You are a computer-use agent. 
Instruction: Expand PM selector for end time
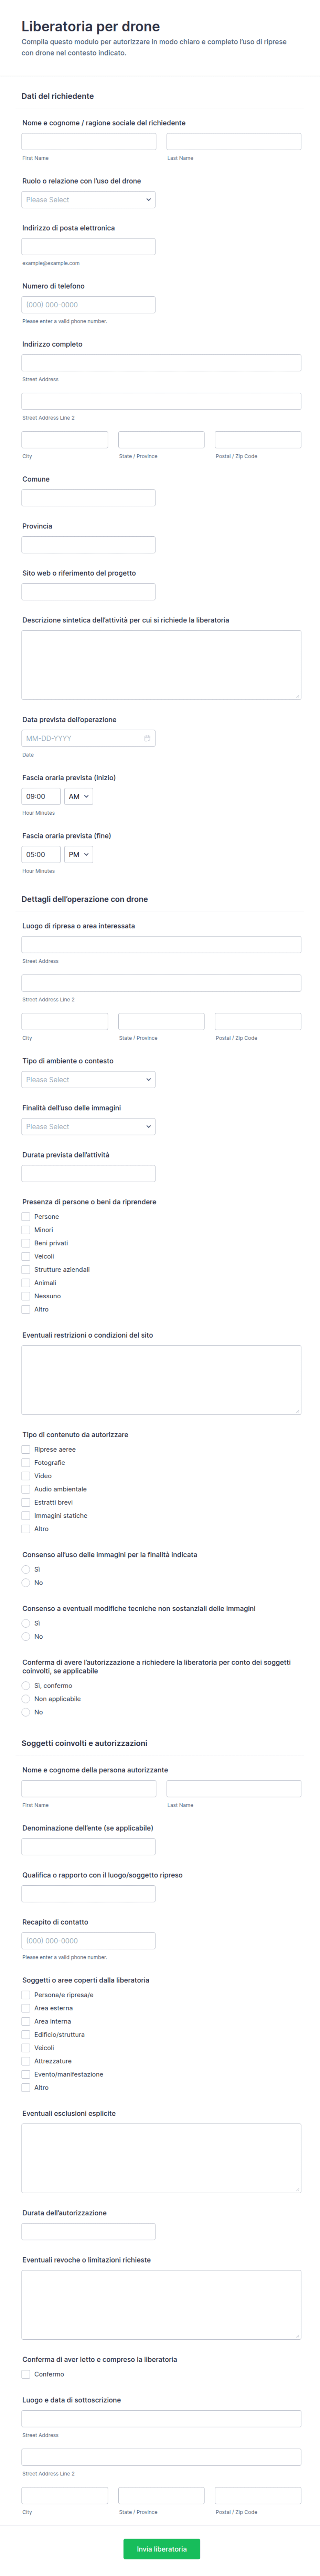pos(78,854)
